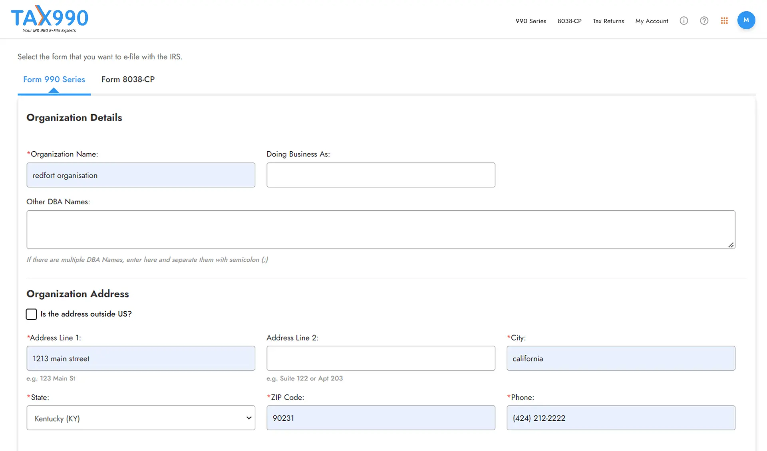The width and height of the screenshot is (767, 451).
Task: Click the 'Address Line 2:' label
Action: click(292, 338)
